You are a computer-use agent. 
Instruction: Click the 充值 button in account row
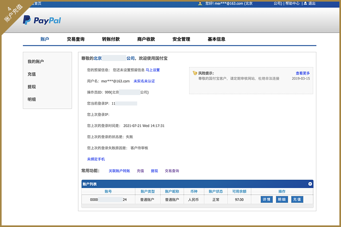pos(297,199)
